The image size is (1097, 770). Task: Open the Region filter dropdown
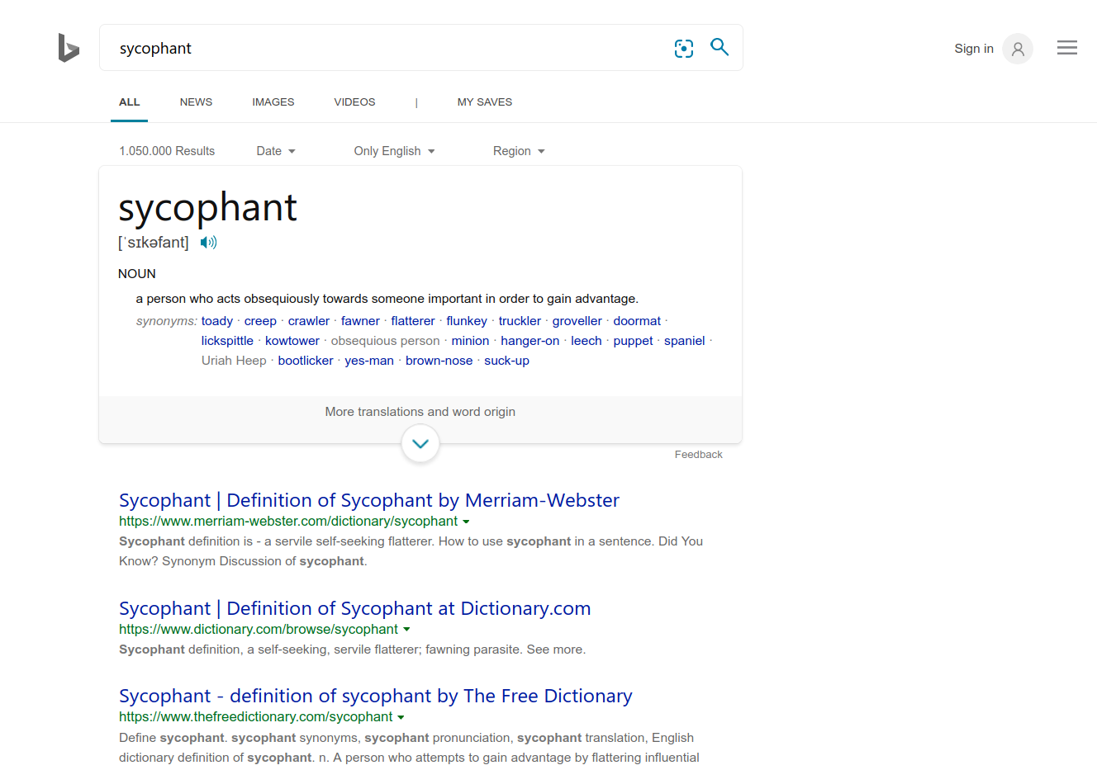519,151
